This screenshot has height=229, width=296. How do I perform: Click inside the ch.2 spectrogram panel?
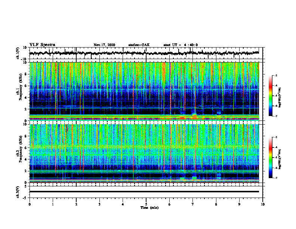coord(144,153)
